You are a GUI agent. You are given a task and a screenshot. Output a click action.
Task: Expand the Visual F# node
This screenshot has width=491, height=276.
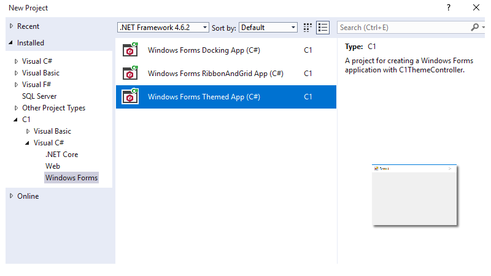(x=17, y=85)
